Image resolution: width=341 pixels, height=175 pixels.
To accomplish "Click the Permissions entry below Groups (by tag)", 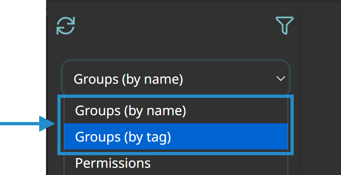I will pyautogui.click(x=176, y=162).
